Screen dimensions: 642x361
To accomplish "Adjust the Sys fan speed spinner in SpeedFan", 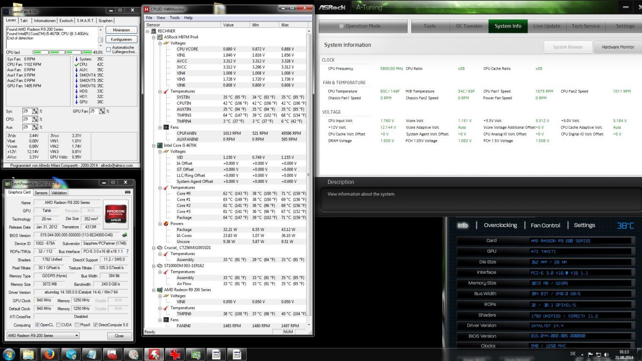I will (35, 111).
